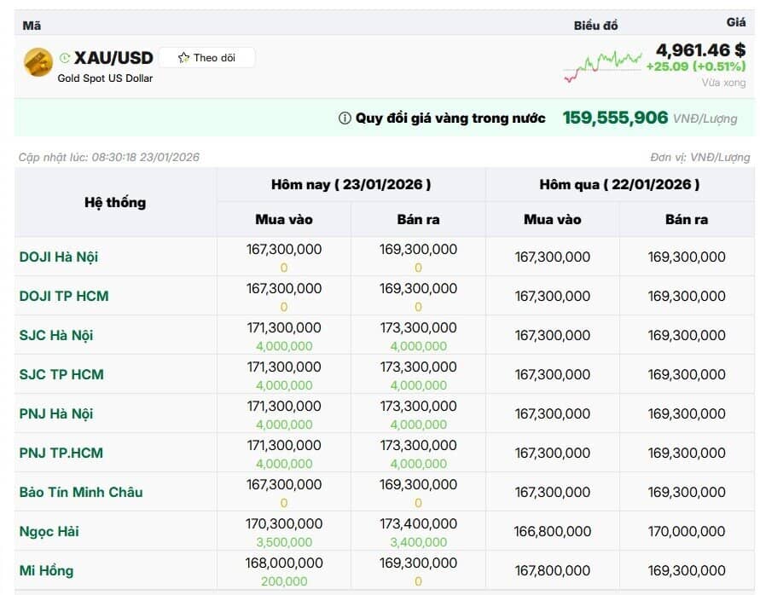The height and width of the screenshot is (595, 760).
Task: Click Vừa xong status under the price
Action: pyautogui.click(x=723, y=83)
